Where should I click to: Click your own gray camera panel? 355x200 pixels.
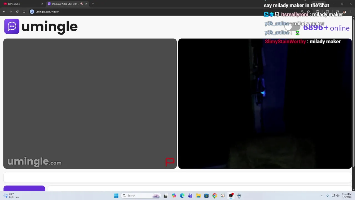[90, 103]
